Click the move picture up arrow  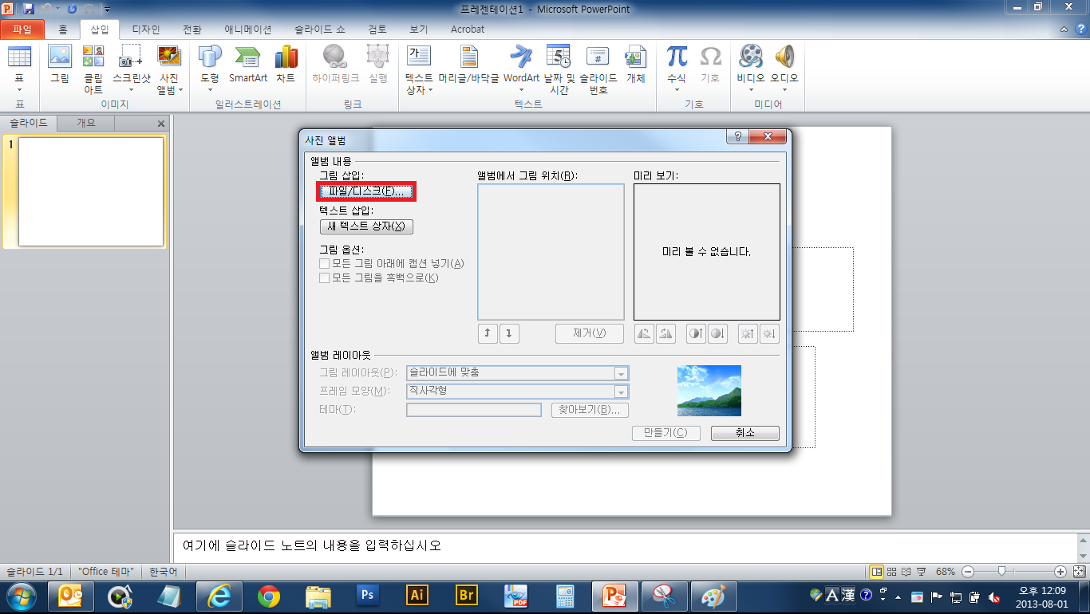coord(487,334)
